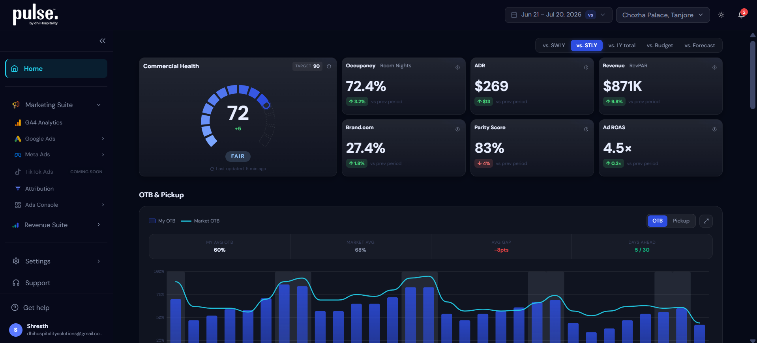Expand the Ads Console submenu arrow

[x=103, y=205]
